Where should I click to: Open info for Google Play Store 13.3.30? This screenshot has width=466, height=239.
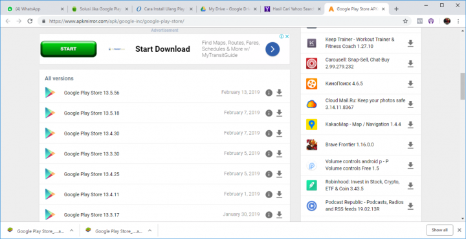(269, 154)
